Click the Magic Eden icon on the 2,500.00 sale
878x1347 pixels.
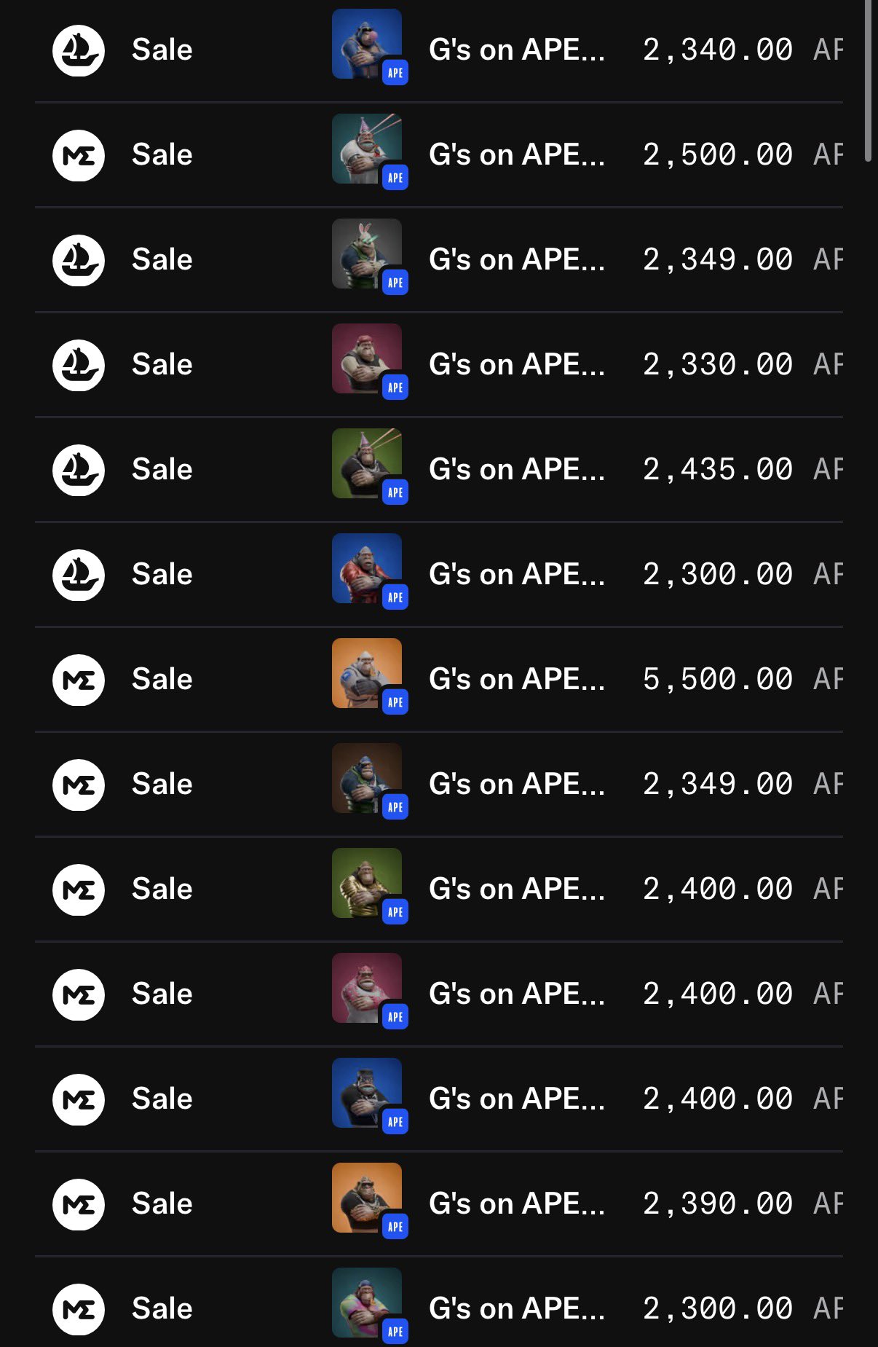[79, 156]
